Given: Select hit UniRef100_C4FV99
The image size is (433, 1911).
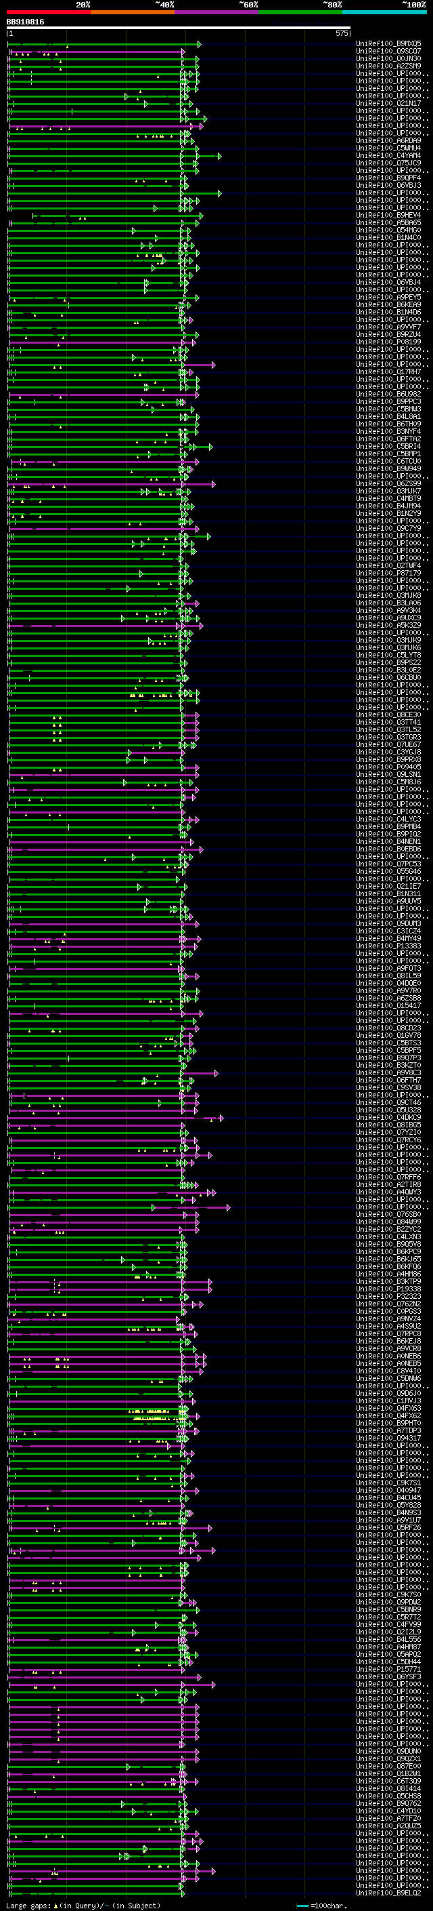Looking at the screenshot, I should click(388, 1625).
